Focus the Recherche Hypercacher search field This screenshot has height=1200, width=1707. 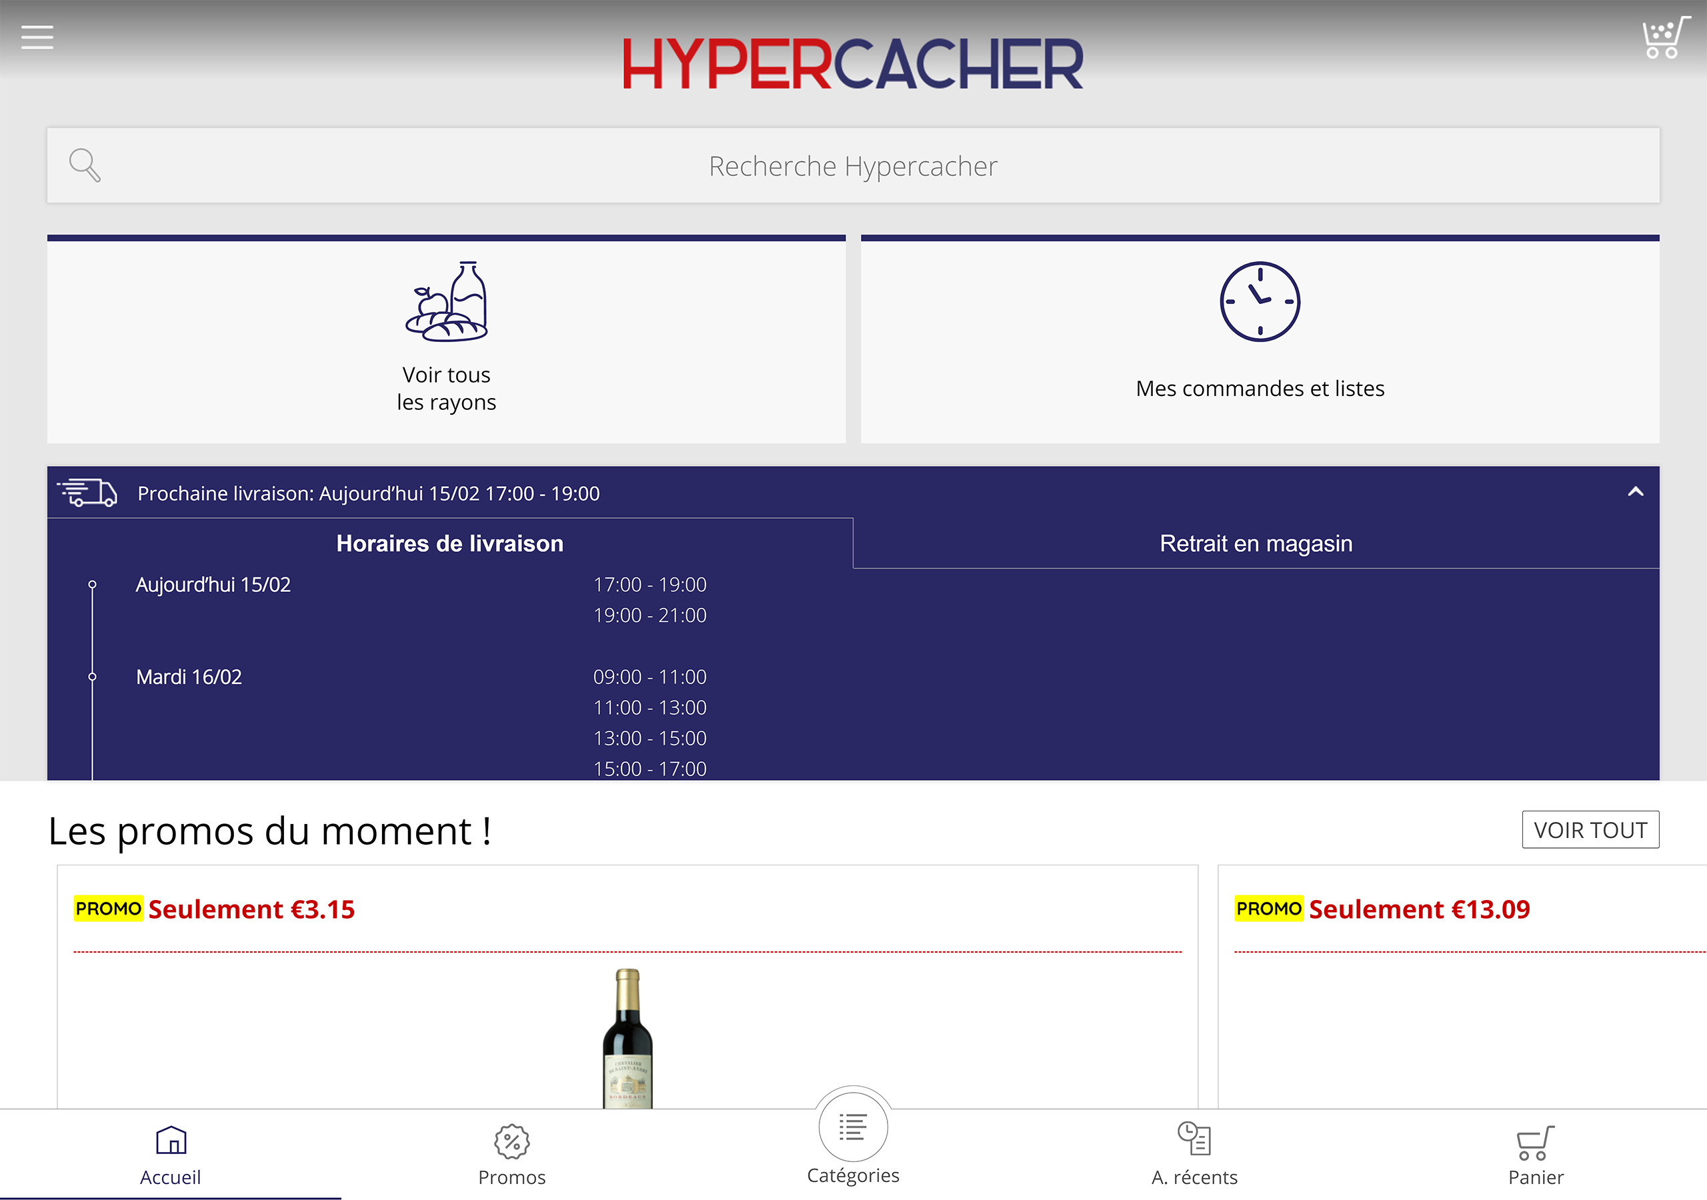click(853, 165)
